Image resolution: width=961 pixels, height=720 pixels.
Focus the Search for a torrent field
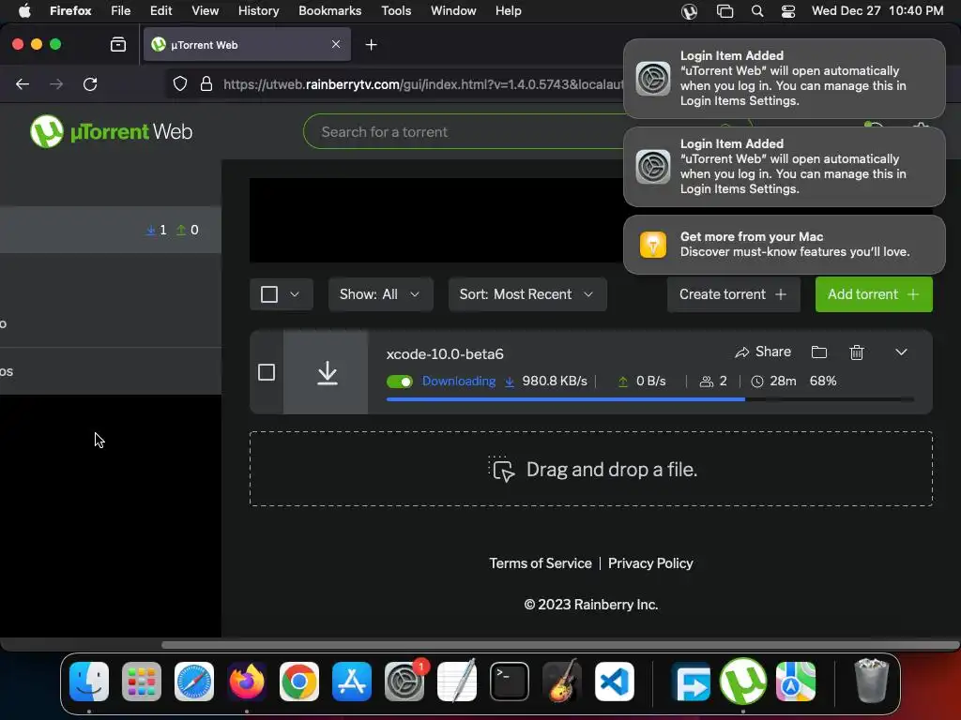465,131
